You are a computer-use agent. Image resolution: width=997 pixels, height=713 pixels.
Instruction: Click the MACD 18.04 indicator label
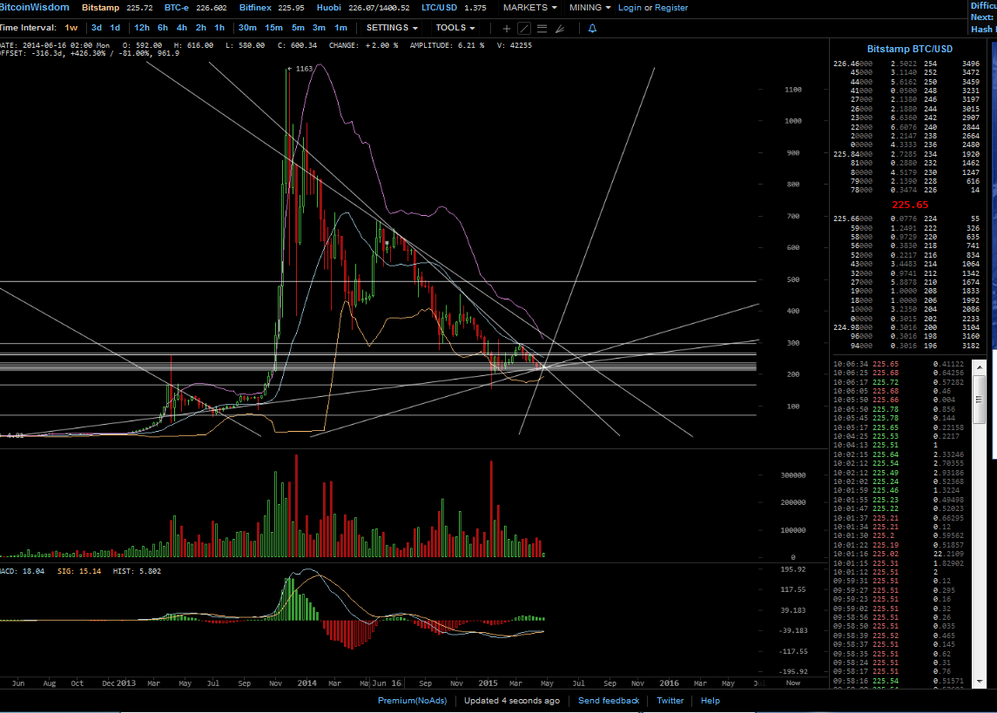[x=23, y=571]
